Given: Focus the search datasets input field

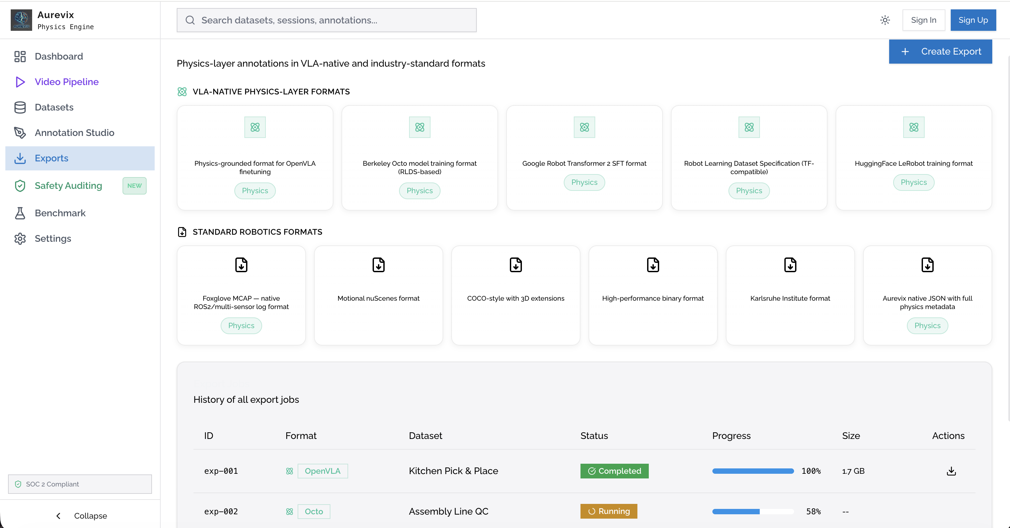Looking at the screenshot, I should pos(326,20).
